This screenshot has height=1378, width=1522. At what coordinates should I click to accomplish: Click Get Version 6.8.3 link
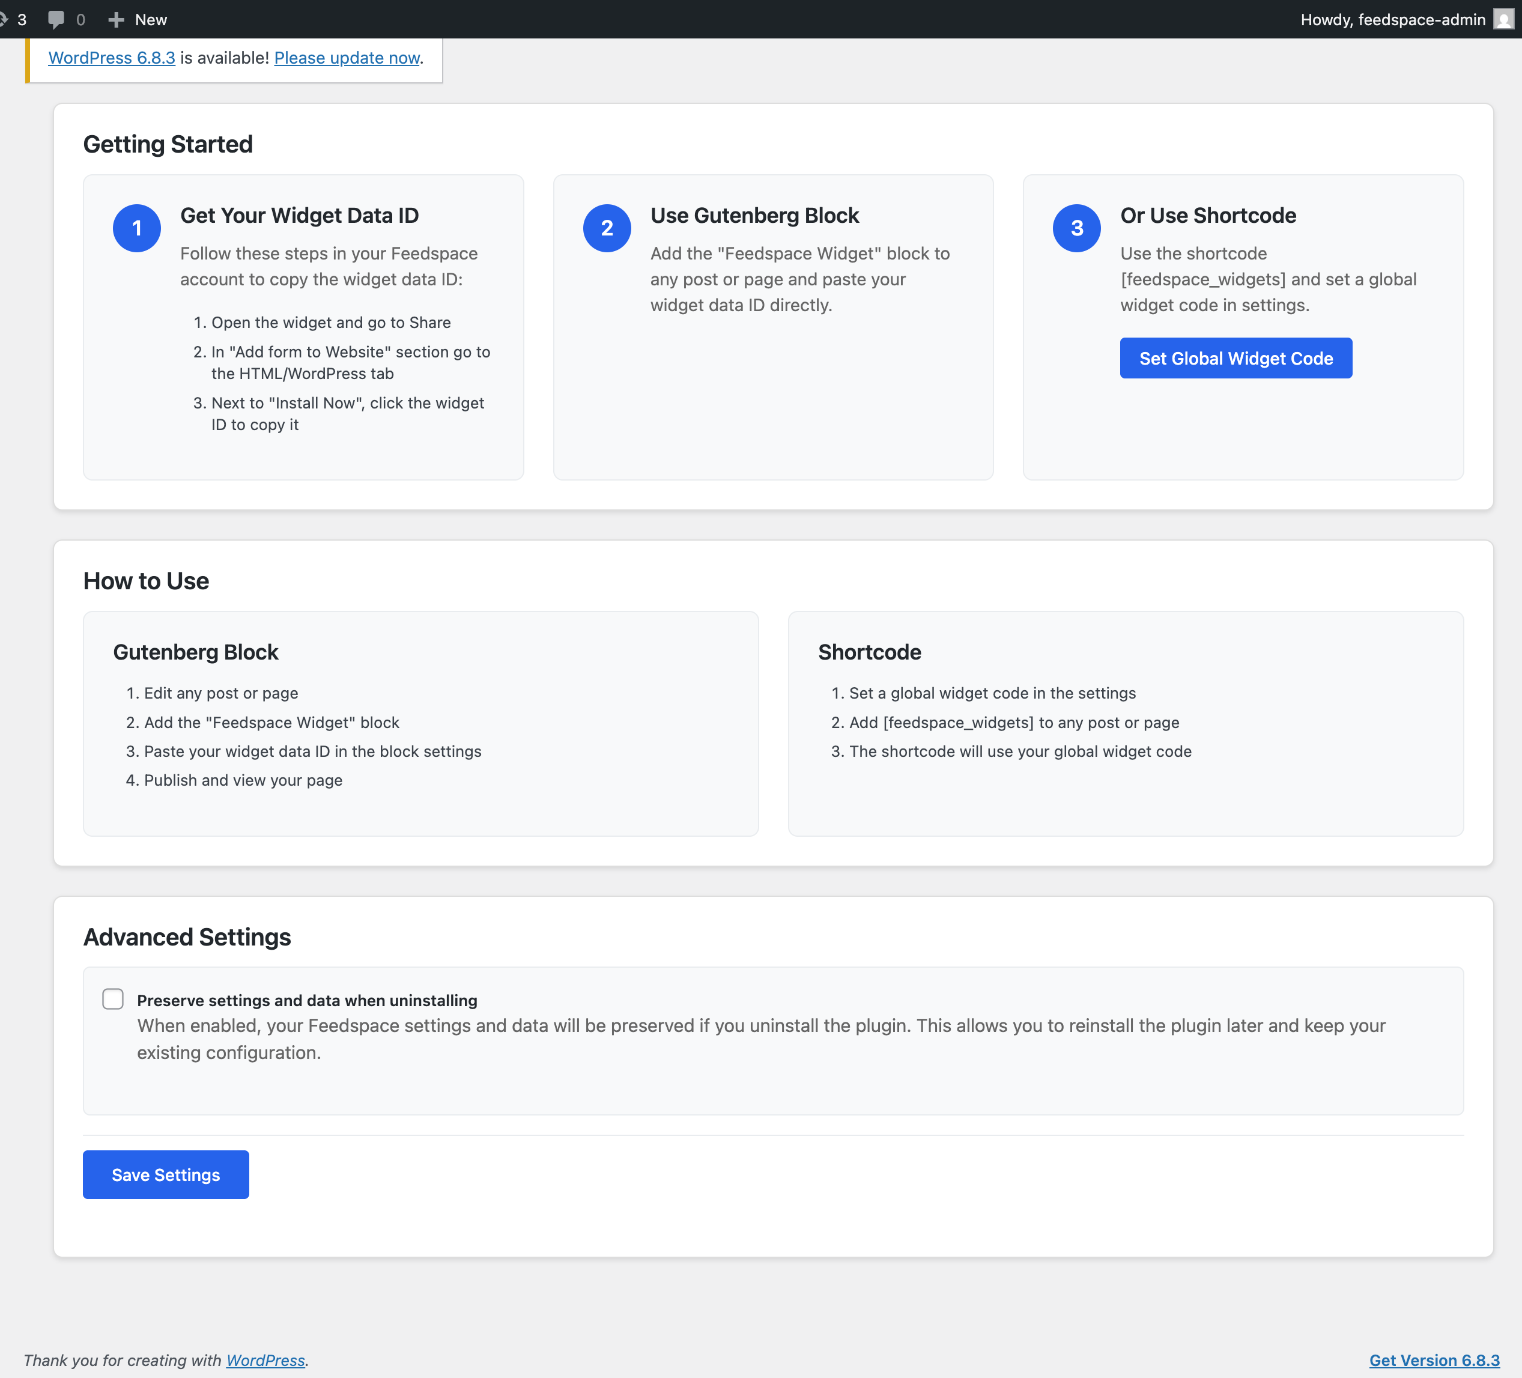coord(1434,1360)
